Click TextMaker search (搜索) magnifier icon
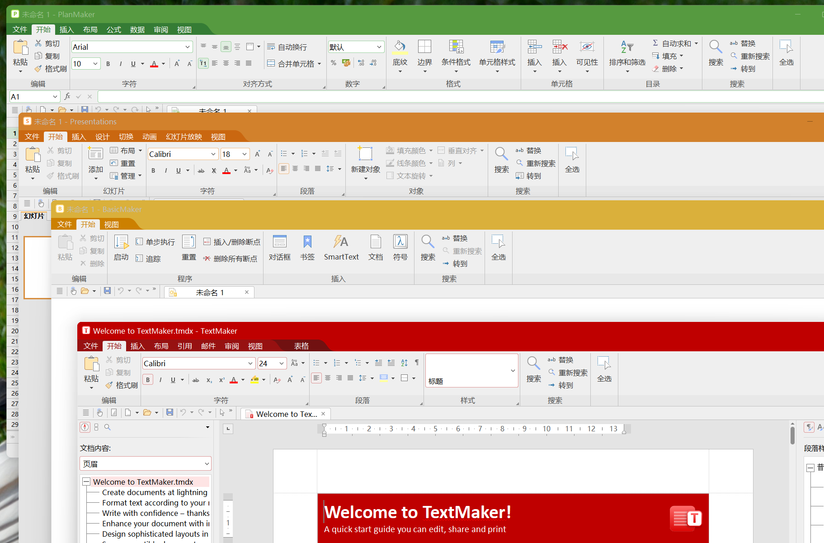This screenshot has width=824, height=543. tap(533, 363)
